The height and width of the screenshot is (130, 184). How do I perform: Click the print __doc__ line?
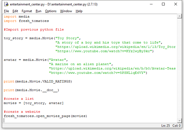(x=31, y=90)
